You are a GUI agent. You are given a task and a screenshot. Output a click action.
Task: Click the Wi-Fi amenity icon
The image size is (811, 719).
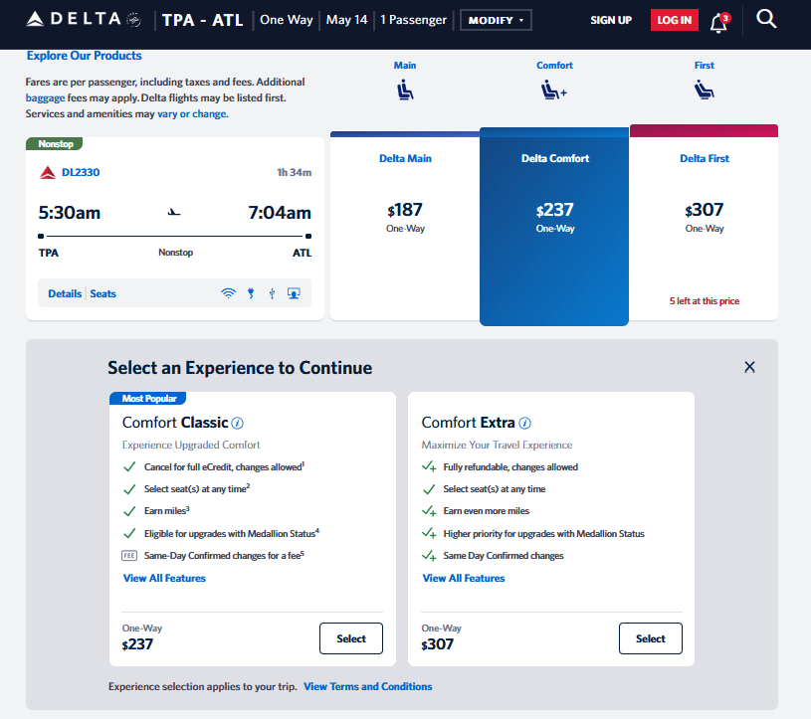click(x=228, y=293)
